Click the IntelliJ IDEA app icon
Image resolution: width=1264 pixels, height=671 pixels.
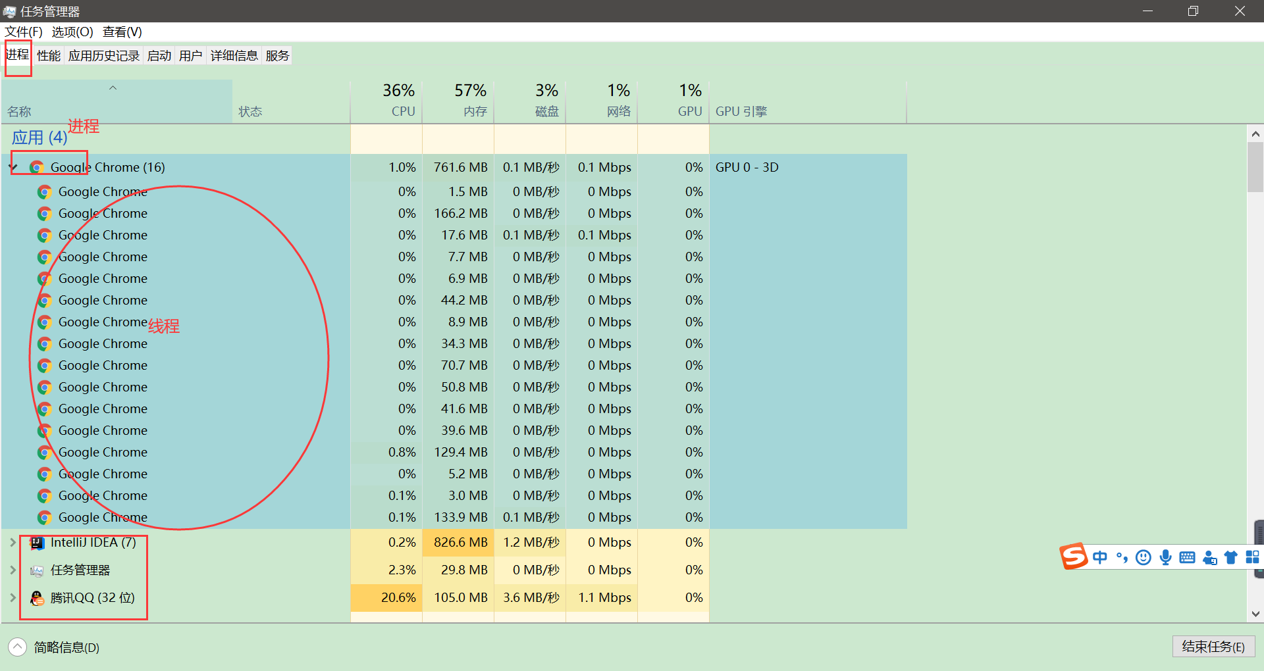(x=37, y=543)
